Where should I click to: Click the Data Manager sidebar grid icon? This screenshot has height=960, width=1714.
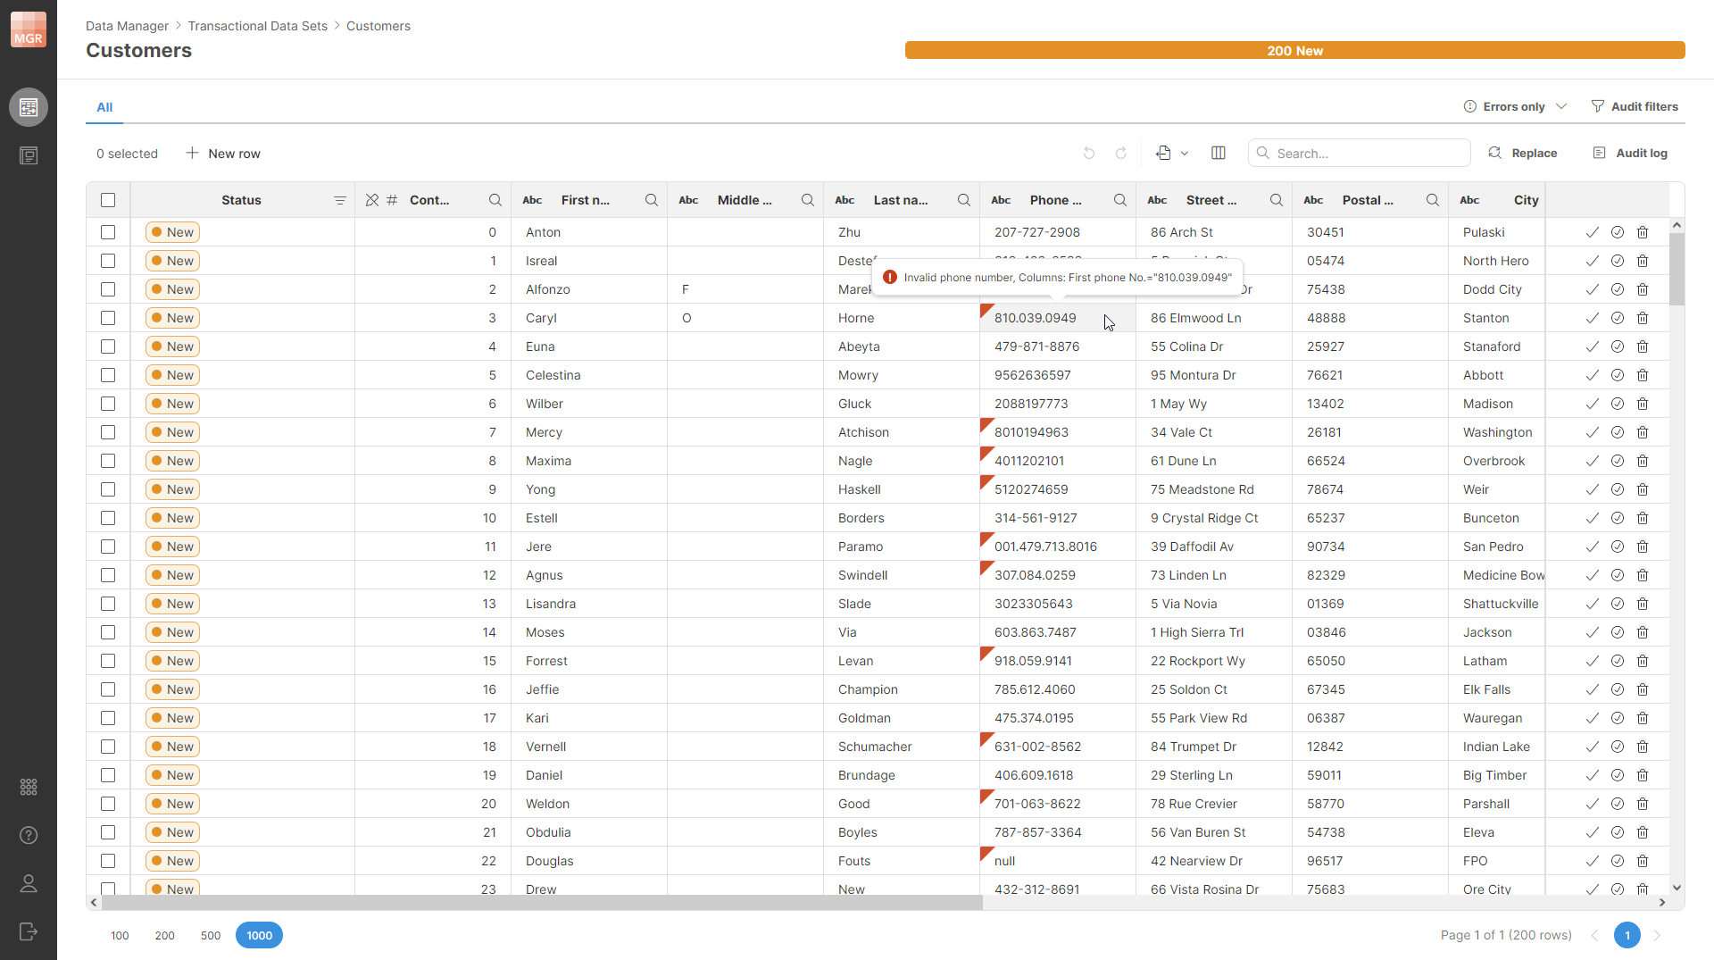[29, 107]
